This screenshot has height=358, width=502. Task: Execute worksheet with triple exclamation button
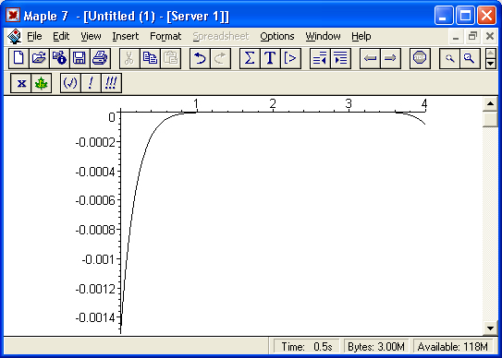(x=111, y=83)
